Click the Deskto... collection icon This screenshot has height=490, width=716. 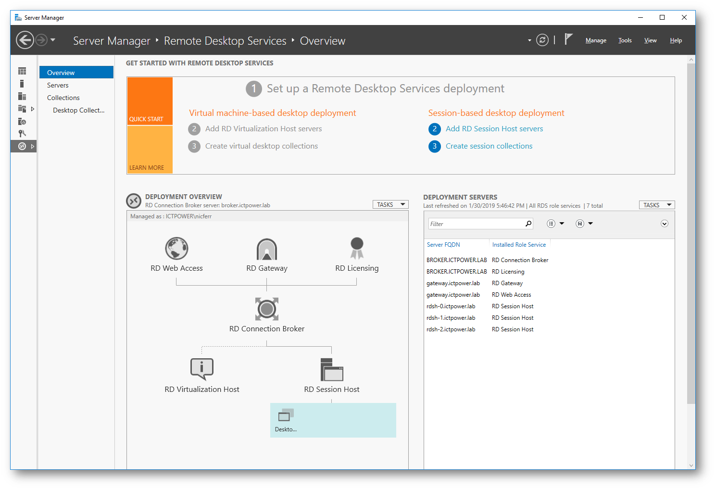pos(286,415)
